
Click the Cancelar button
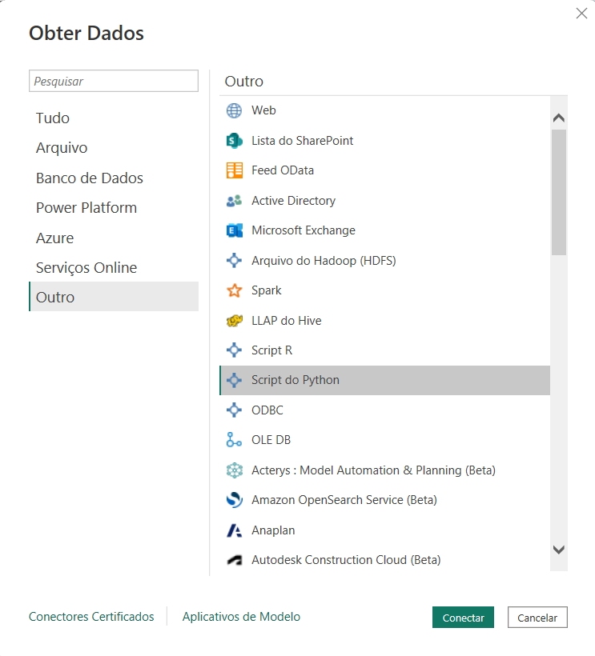(x=537, y=618)
